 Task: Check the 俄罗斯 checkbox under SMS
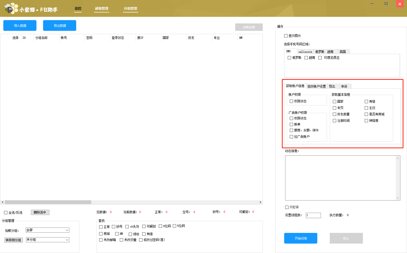pos(289,58)
